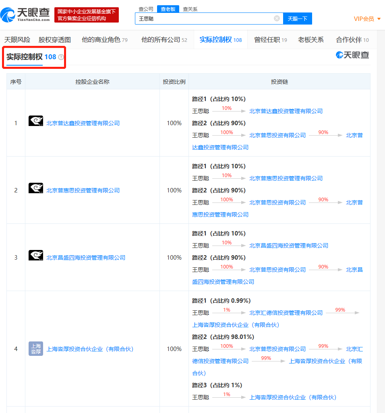This screenshot has height=413, width=385.
Task: Open 北京普思投资有限公司 link in row 4 路径2
Action: coord(277,349)
